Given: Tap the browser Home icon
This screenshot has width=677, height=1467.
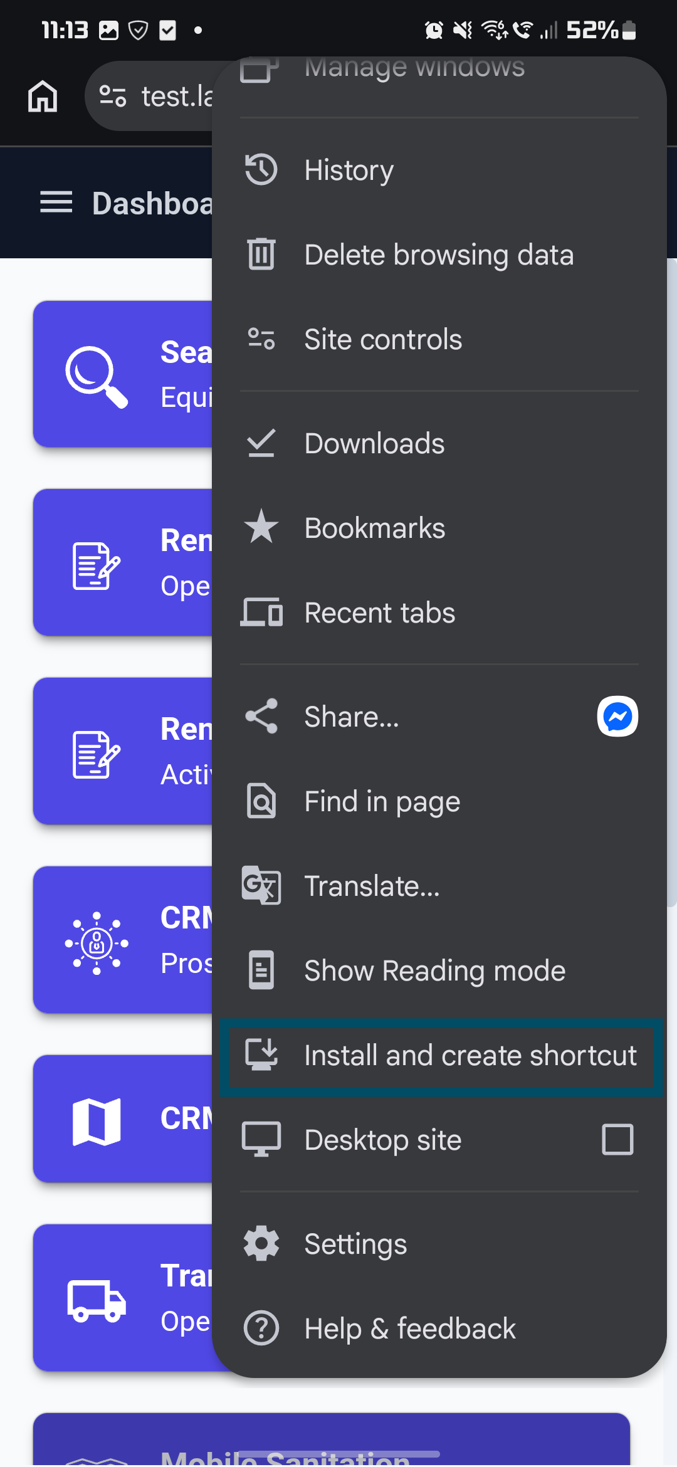Looking at the screenshot, I should (x=43, y=97).
